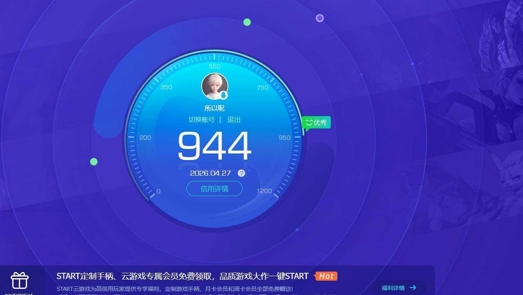Click the QQ badge on the avatar

click(223, 95)
